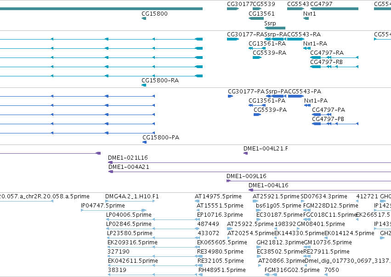The image size is (391, 277).
Task: Click the AT25921.5prime EST label
Action: [276, 196]
